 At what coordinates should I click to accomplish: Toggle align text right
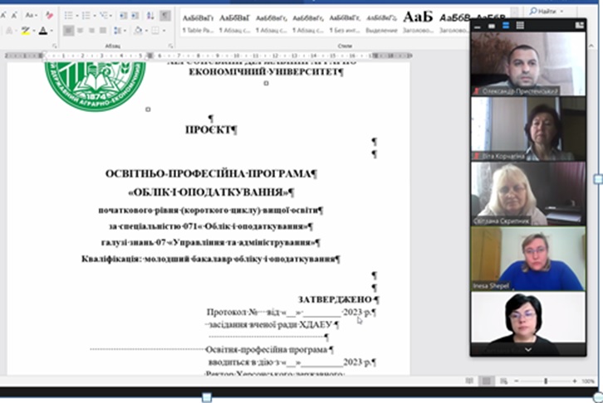(91, 31)
